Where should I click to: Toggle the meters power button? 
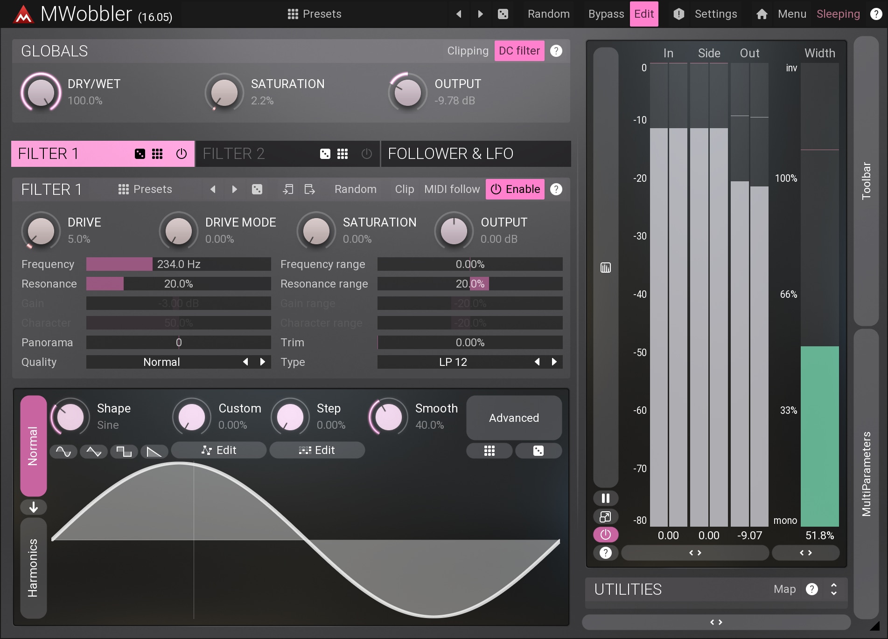pos(605,535)
